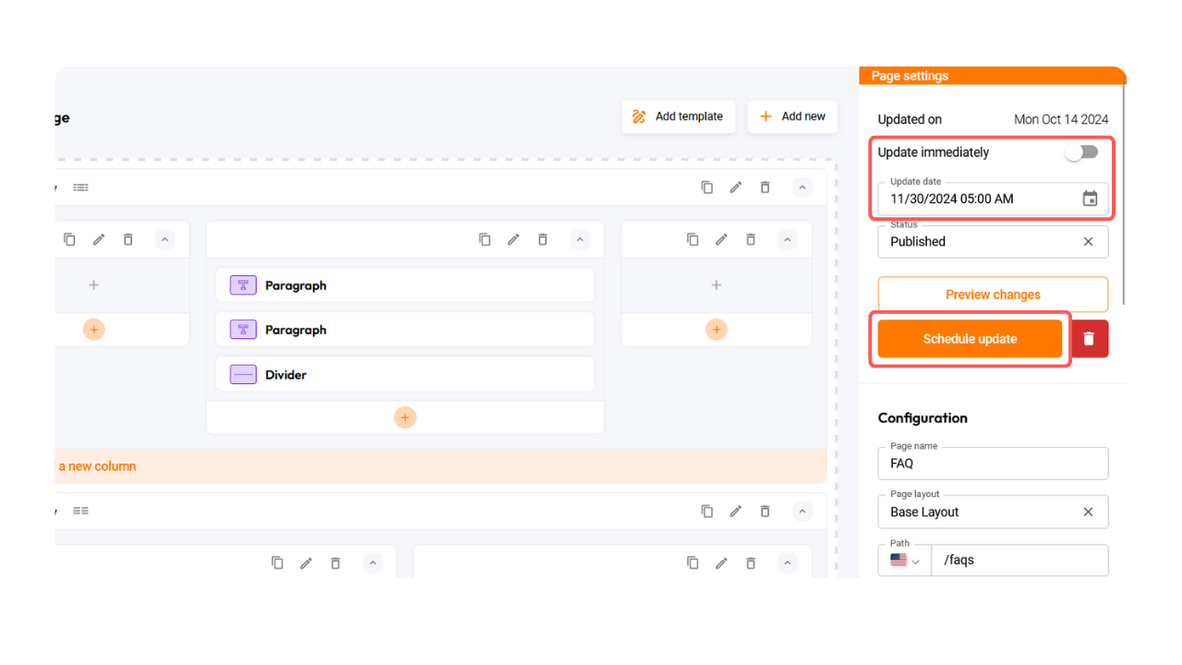Click the copy icon above Paragraph blocks
Viewport: 1182px width, 665px height.
click(x=485, y=239)
